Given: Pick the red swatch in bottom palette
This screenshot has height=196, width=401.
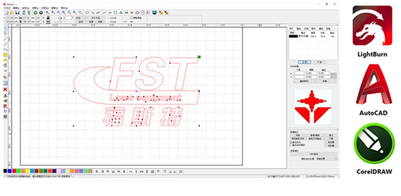Looking at the screenshot, I should (14, 171).
